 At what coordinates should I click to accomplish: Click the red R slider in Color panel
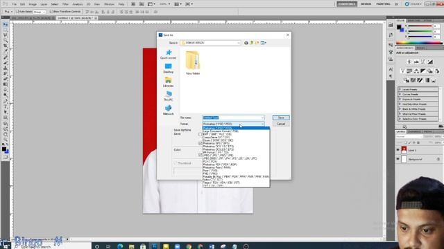point(420,26)
